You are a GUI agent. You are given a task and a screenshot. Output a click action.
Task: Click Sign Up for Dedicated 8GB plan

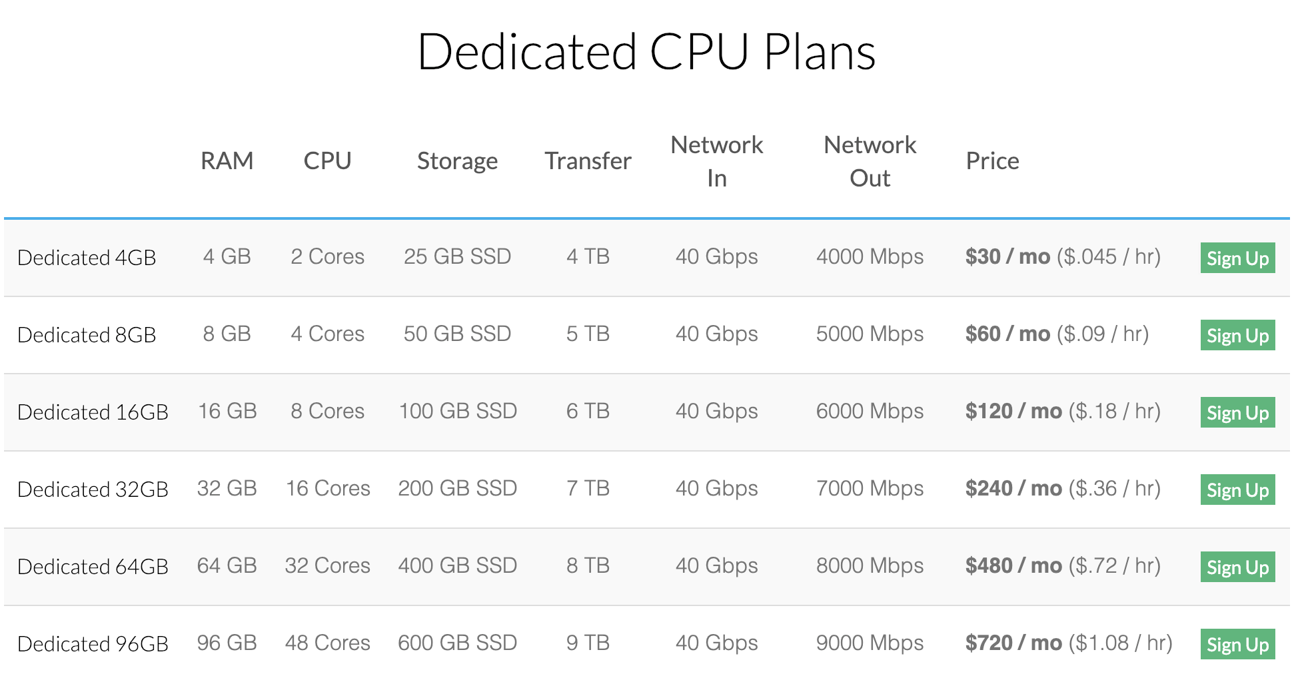1237,335
